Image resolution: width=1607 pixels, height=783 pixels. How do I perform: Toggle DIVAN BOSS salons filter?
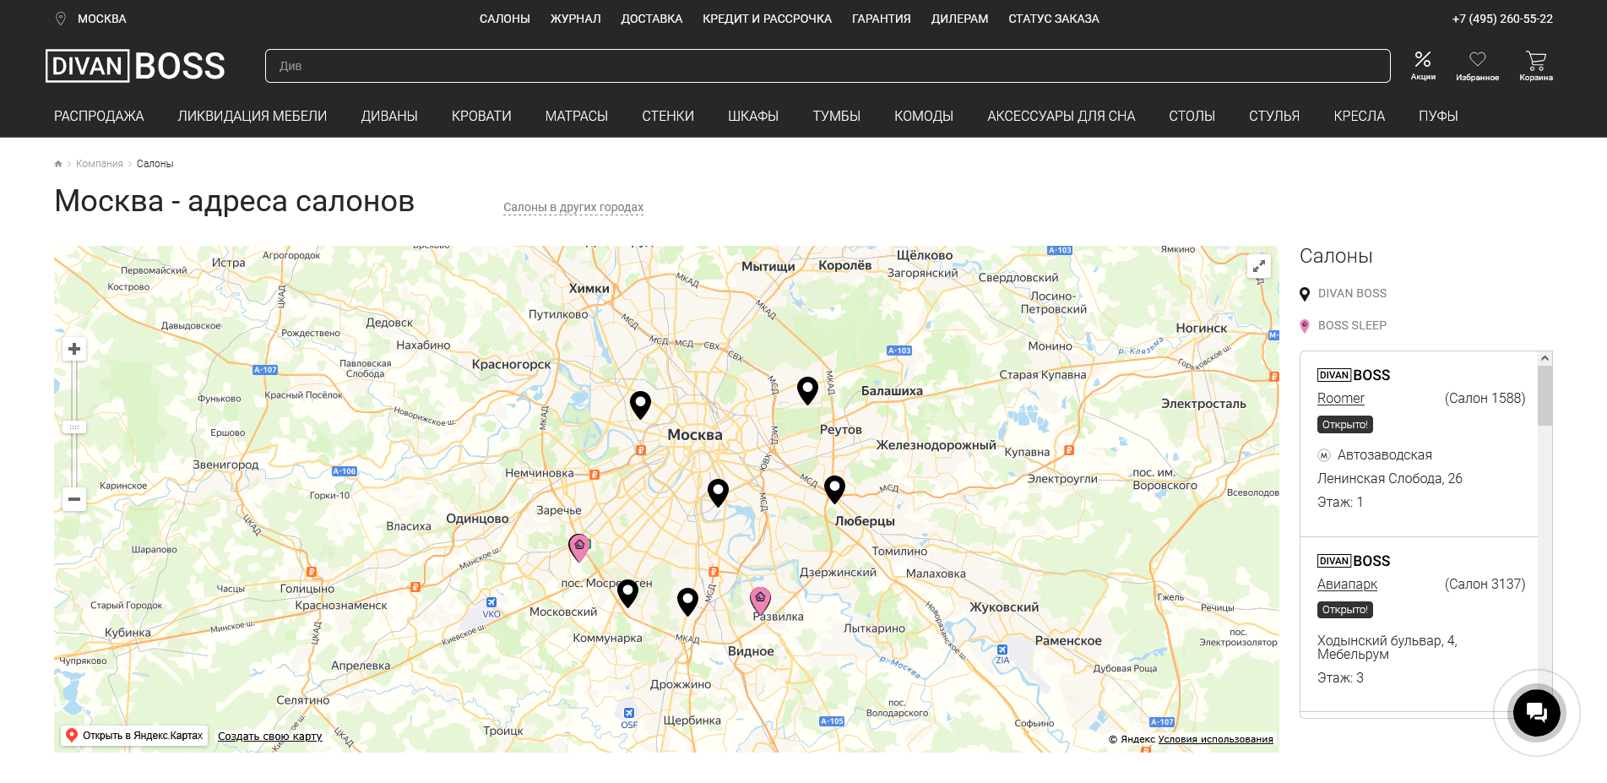click(x=1351, y=293)
